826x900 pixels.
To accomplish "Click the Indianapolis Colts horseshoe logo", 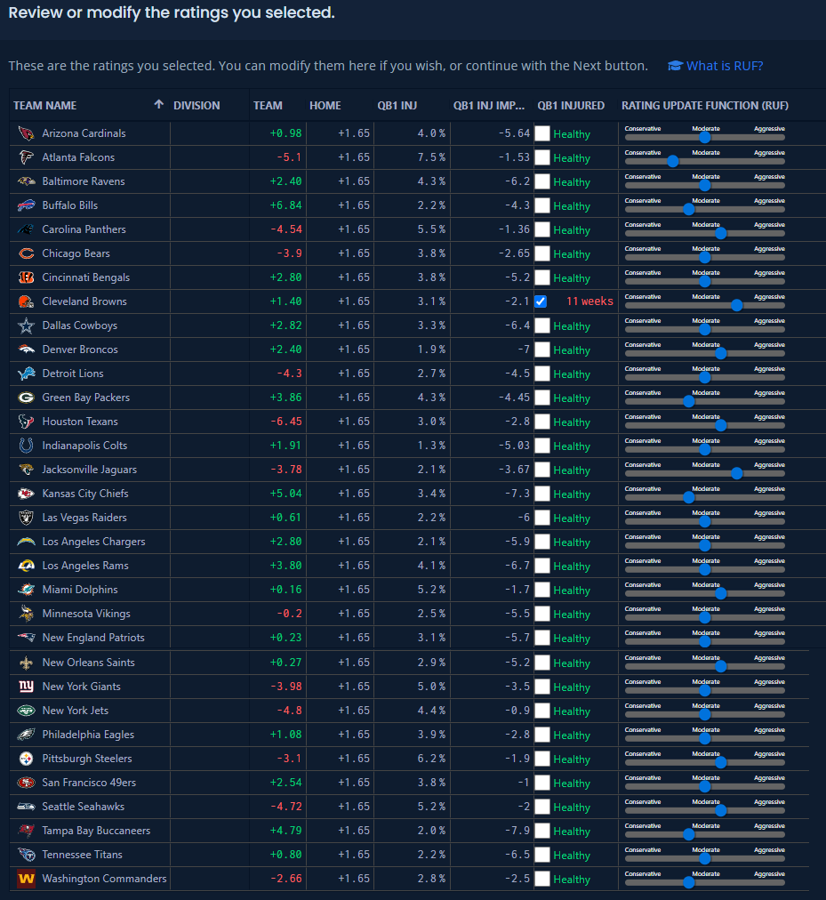I will pyautogui.click(x=26, y=446).
